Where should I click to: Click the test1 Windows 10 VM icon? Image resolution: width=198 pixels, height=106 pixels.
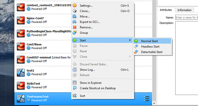[x=21, y=73]
